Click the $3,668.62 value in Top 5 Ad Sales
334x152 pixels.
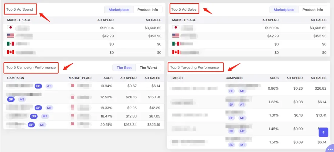pos(318,28)
